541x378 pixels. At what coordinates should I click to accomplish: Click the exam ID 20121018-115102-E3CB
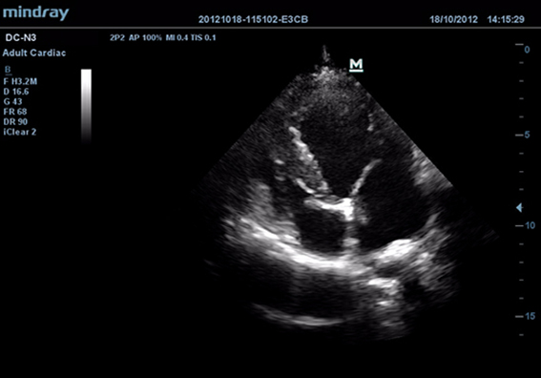253,19
